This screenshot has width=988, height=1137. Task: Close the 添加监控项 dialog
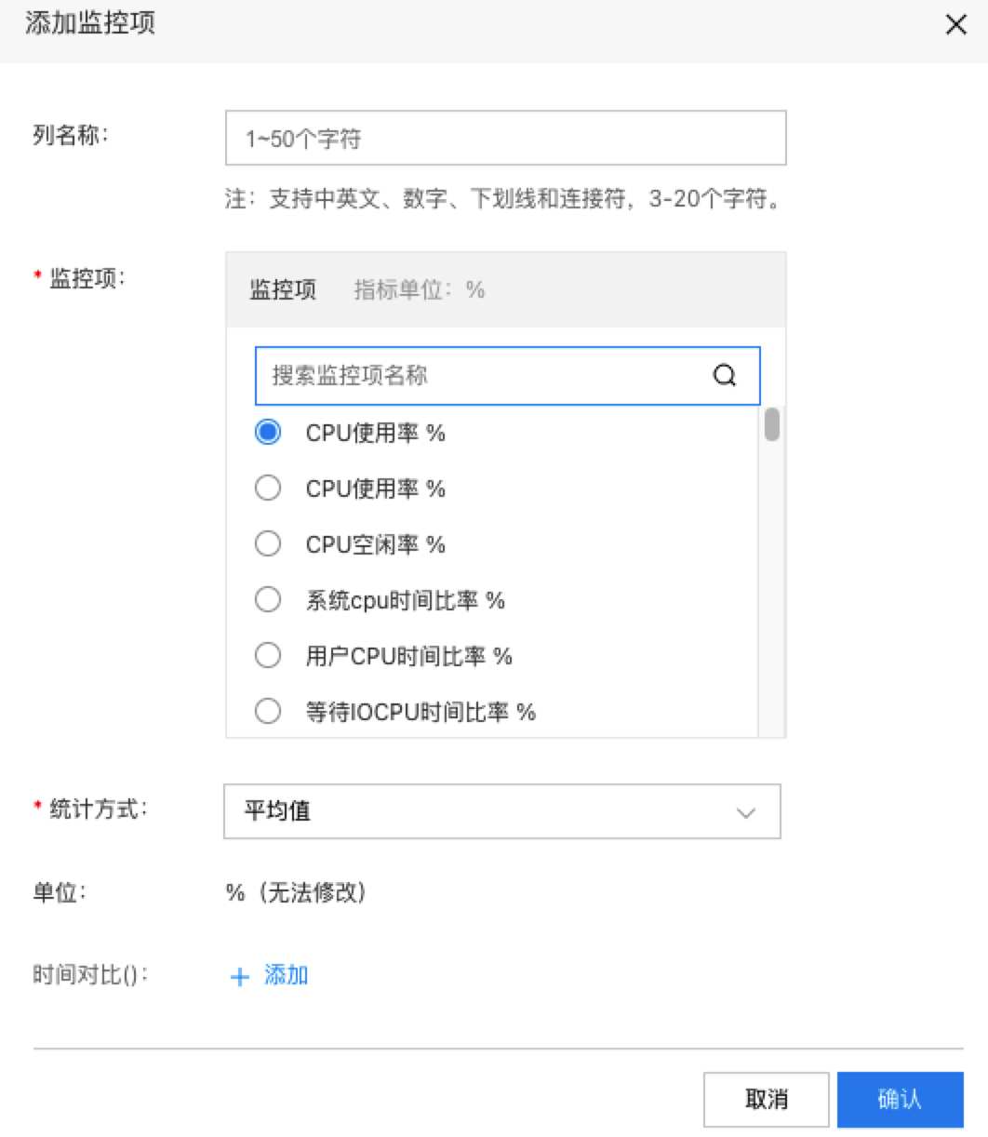(x=955, y=25)
